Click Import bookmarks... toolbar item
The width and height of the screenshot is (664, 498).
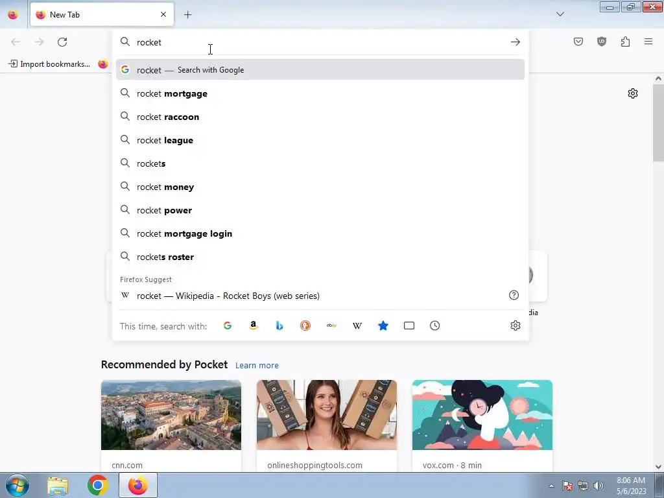(49, 64)
